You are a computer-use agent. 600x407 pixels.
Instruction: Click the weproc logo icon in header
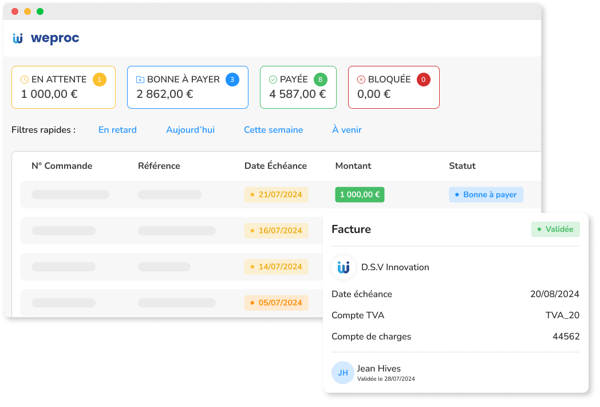(x=18, y=38)
